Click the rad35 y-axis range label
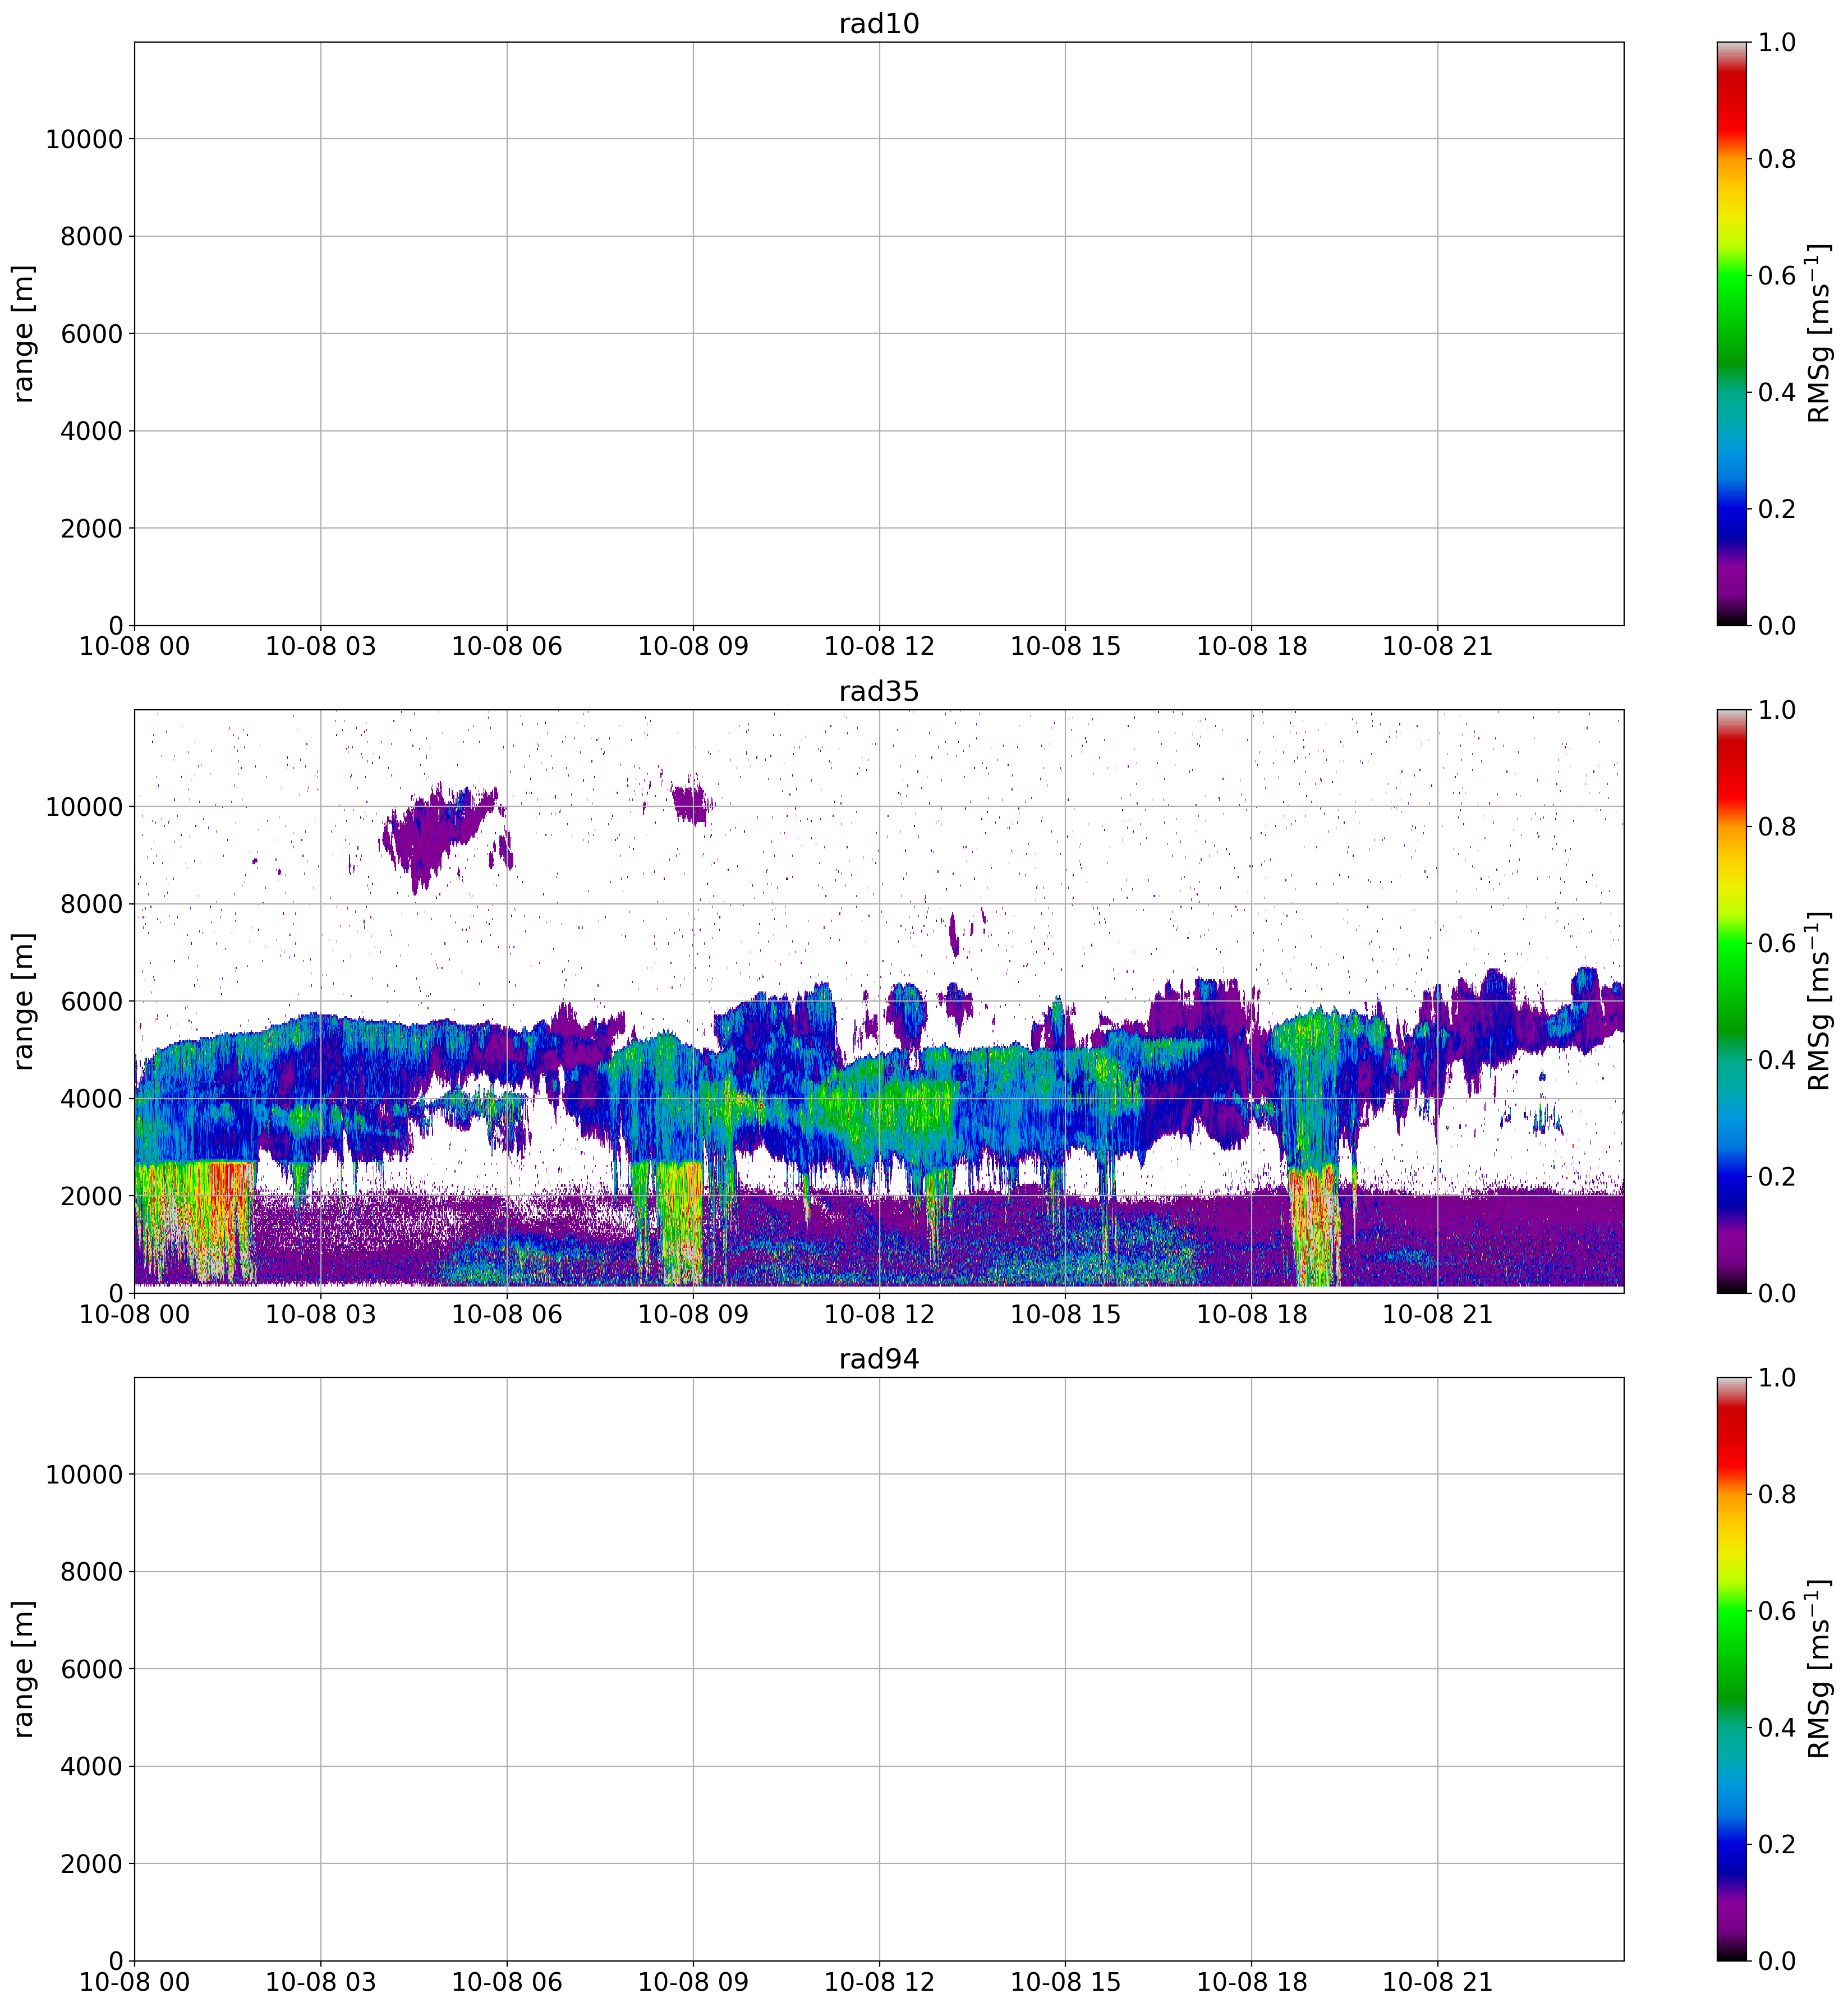Viewport: 1848px width, 2007px height. (24, 1001)
